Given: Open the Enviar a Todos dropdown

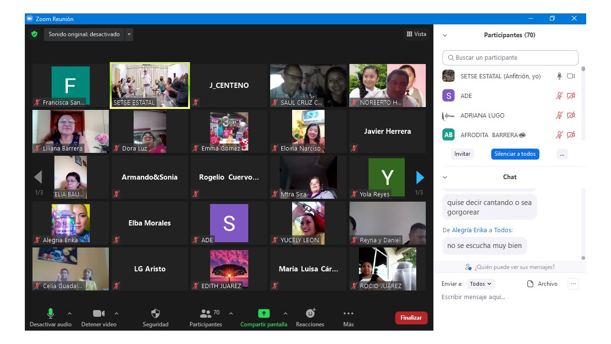Looking at the screenshot, I should 480,284.
